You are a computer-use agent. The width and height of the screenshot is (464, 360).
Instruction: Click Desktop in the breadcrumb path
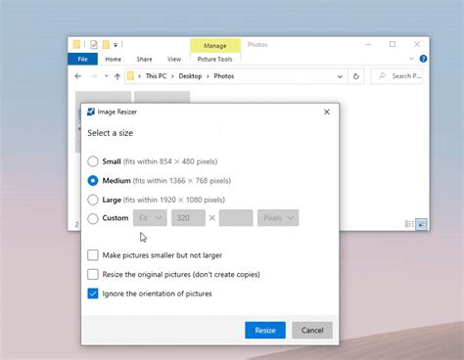(190, 76)
